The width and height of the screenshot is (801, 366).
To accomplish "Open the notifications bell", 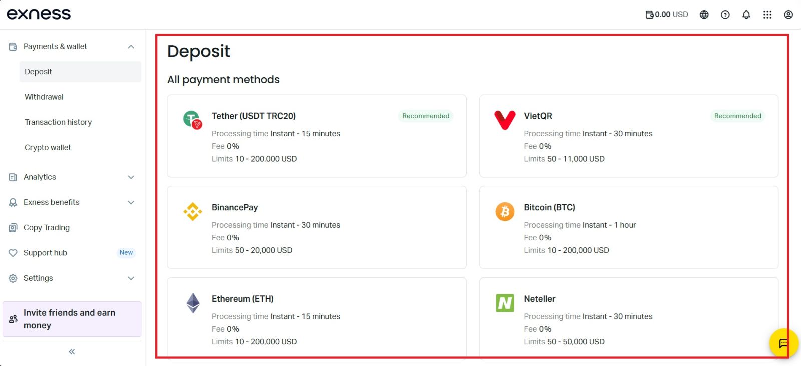I will (x=746, y=15).
